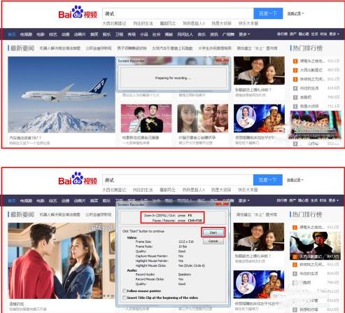Image resolution: width=345 pixels, height=313 pixels.
Task: Click gray rank 4 badge in upper ranking list
Action: 295,88
